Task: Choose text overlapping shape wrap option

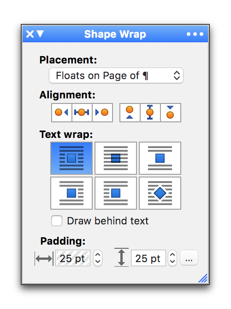Action: click(x=116, y=158)
